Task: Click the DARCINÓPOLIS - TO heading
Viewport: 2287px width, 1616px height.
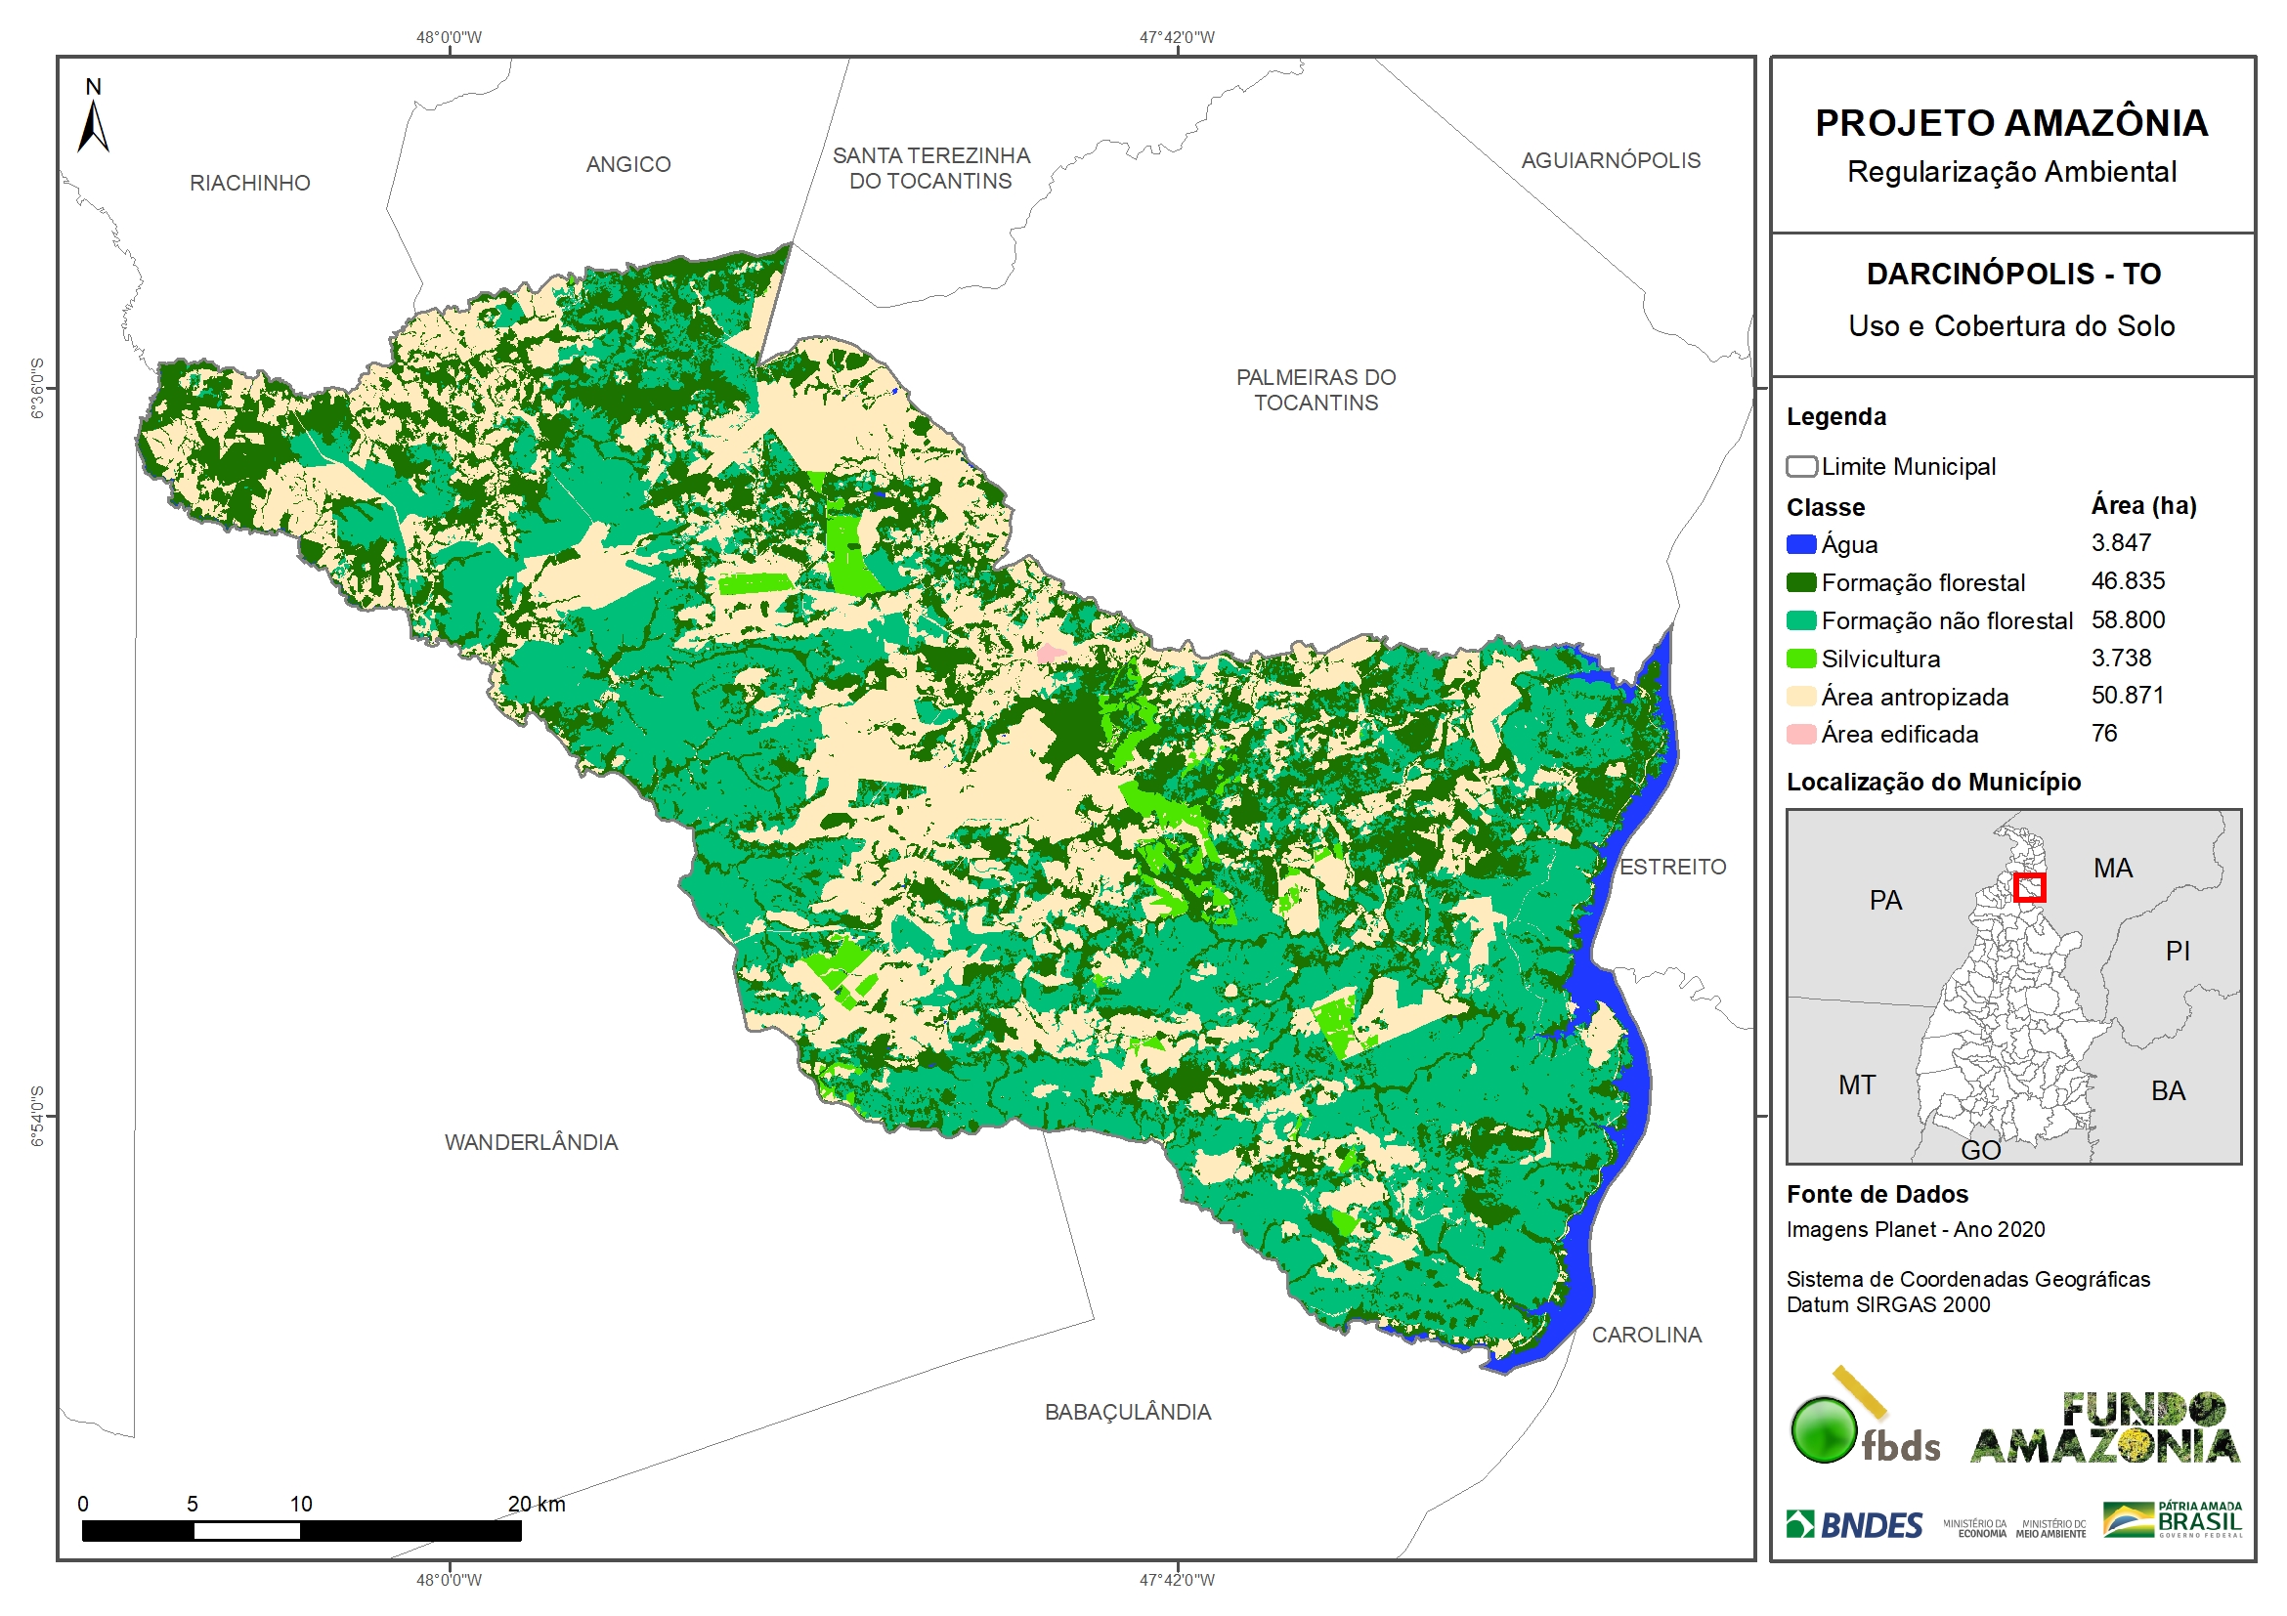Action: pos(2013,274)
